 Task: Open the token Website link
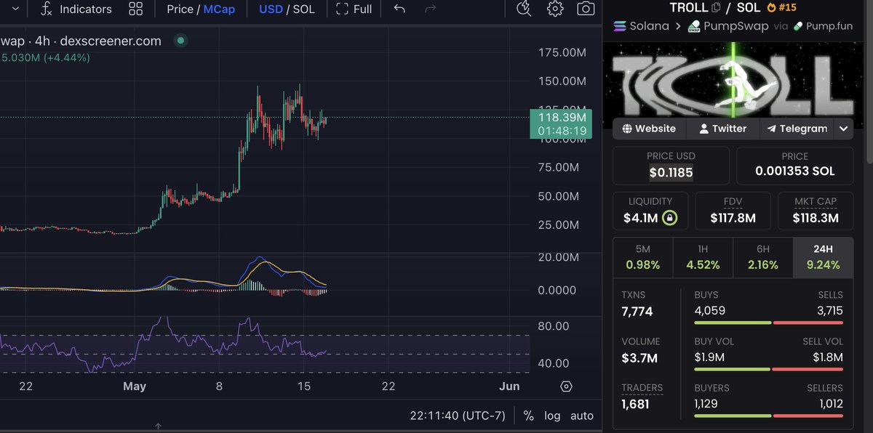[x=649, y=129]
